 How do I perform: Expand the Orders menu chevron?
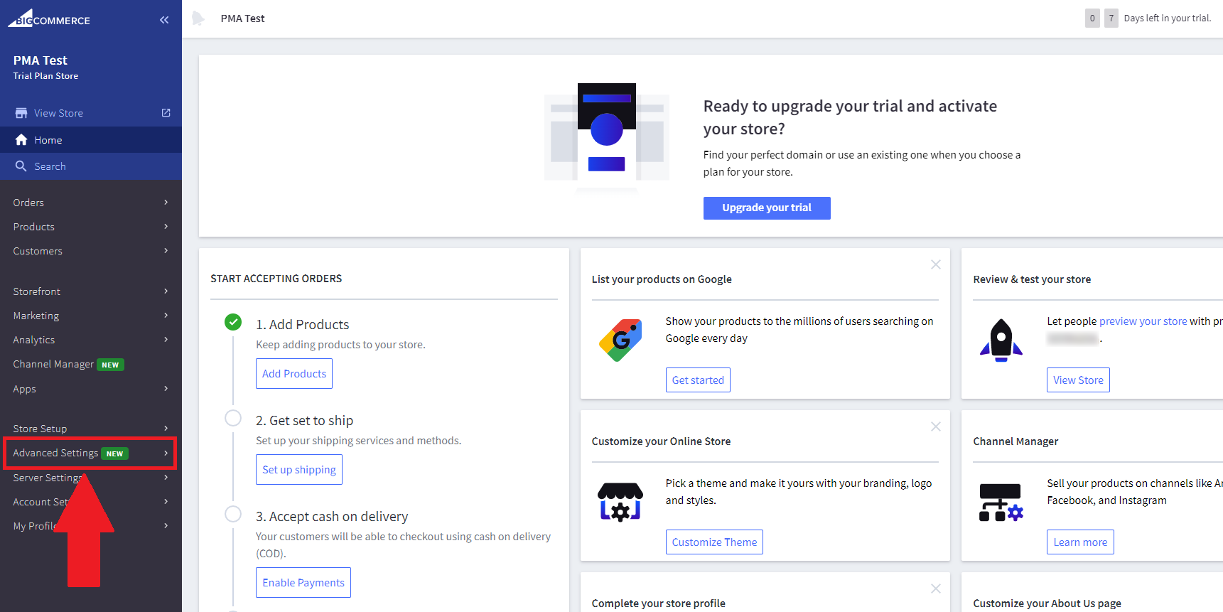coord(166,203)
